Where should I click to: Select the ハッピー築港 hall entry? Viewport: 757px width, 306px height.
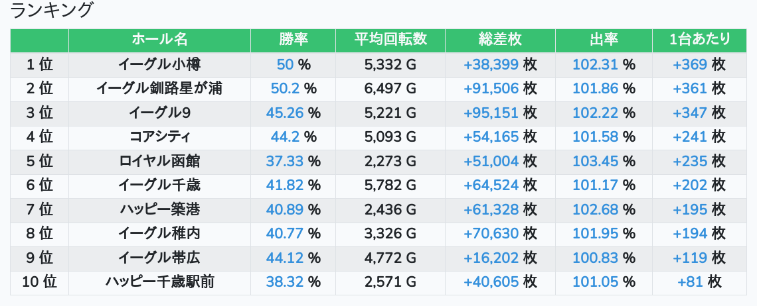tap(159, 210)
